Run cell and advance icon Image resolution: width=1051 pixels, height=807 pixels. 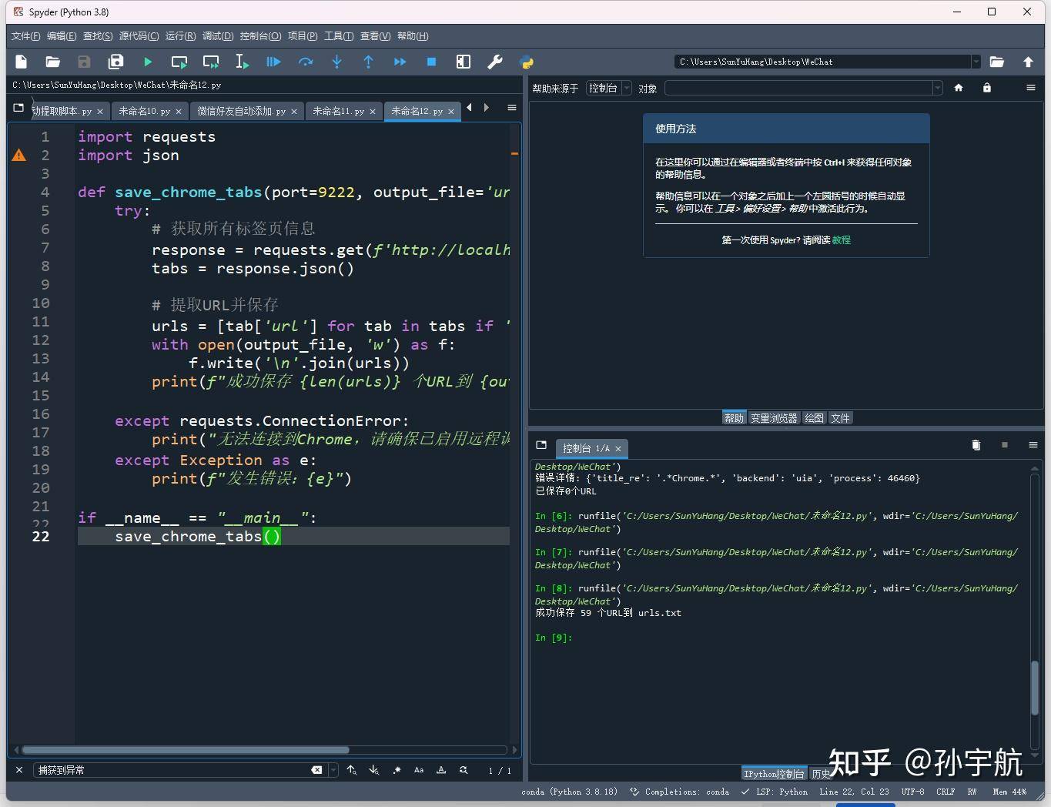click(210, 62)
